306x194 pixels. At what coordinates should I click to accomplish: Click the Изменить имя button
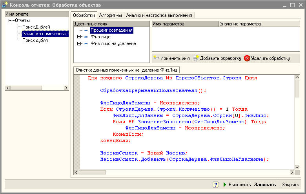pyautogui.click(x=172, y=58)
